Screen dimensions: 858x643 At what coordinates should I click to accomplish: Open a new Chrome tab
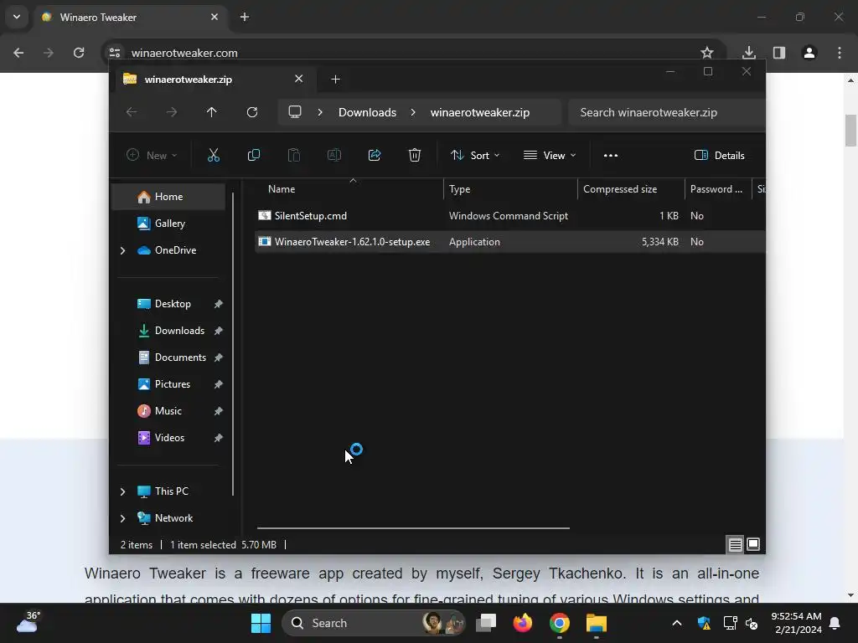click(x=245, y=17)
